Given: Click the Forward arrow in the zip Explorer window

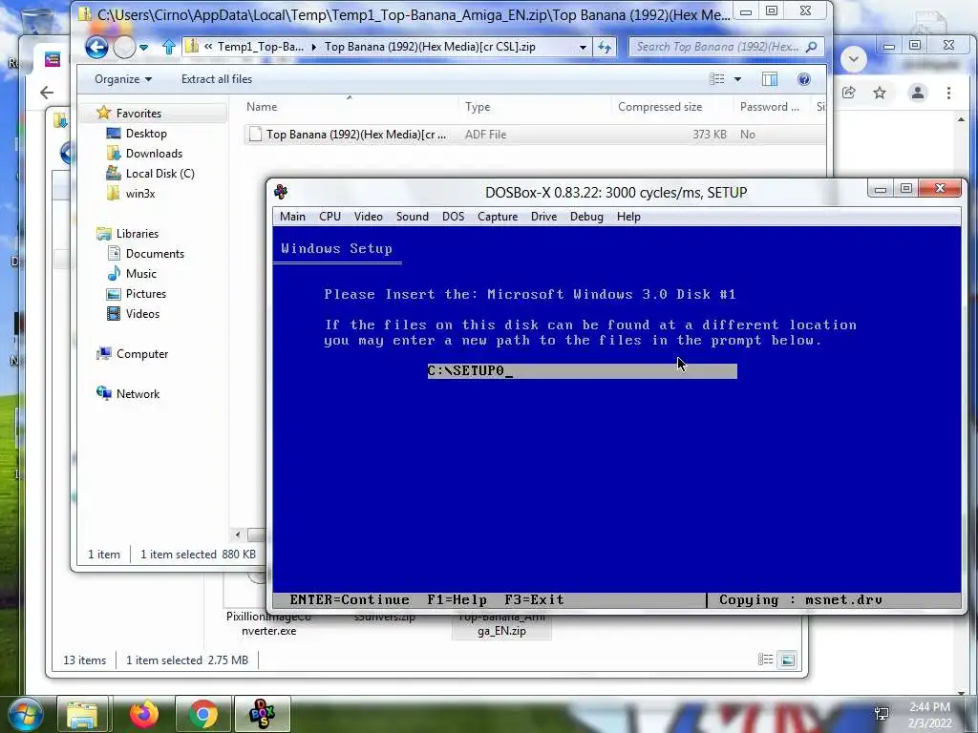Looking at the screenshot, I should point(124,47).
